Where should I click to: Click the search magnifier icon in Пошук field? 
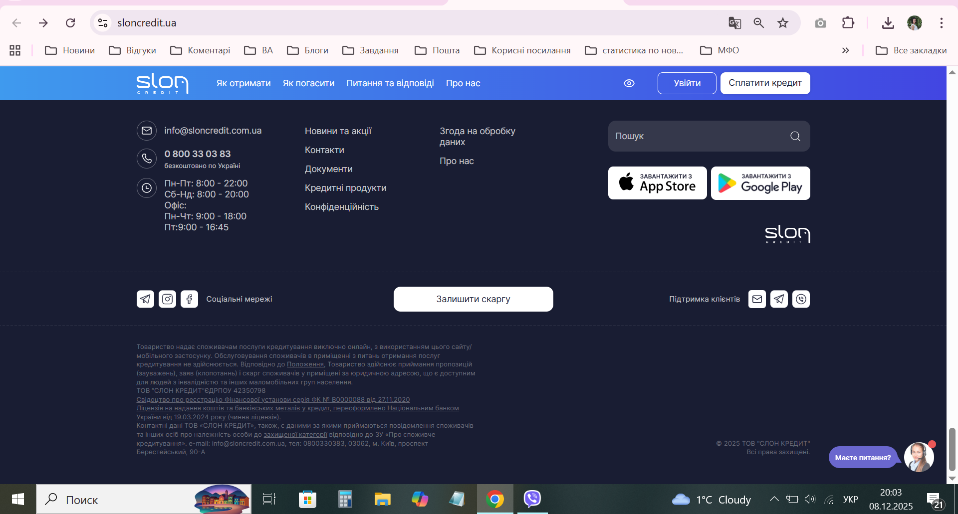click(x=795, y=136)
